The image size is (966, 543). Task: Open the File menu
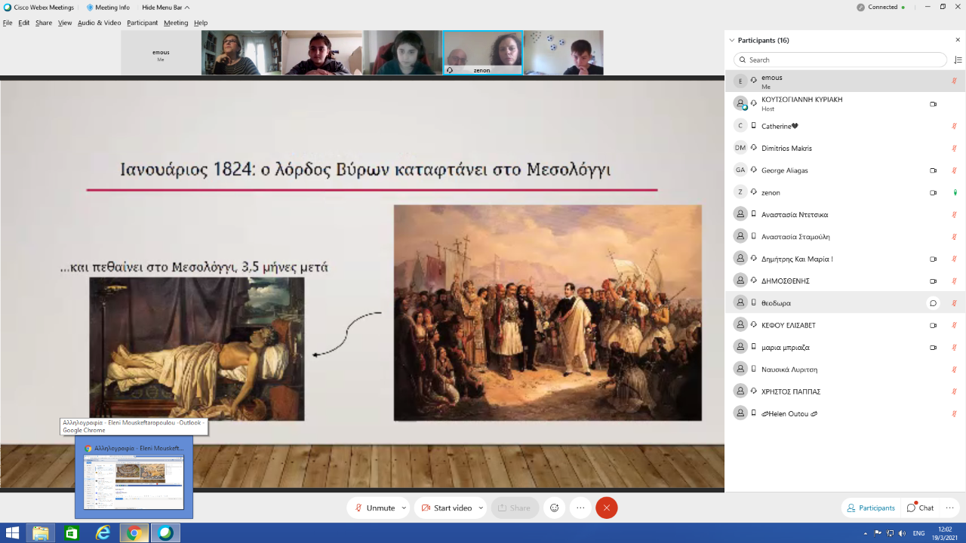[x=8, y=23]
